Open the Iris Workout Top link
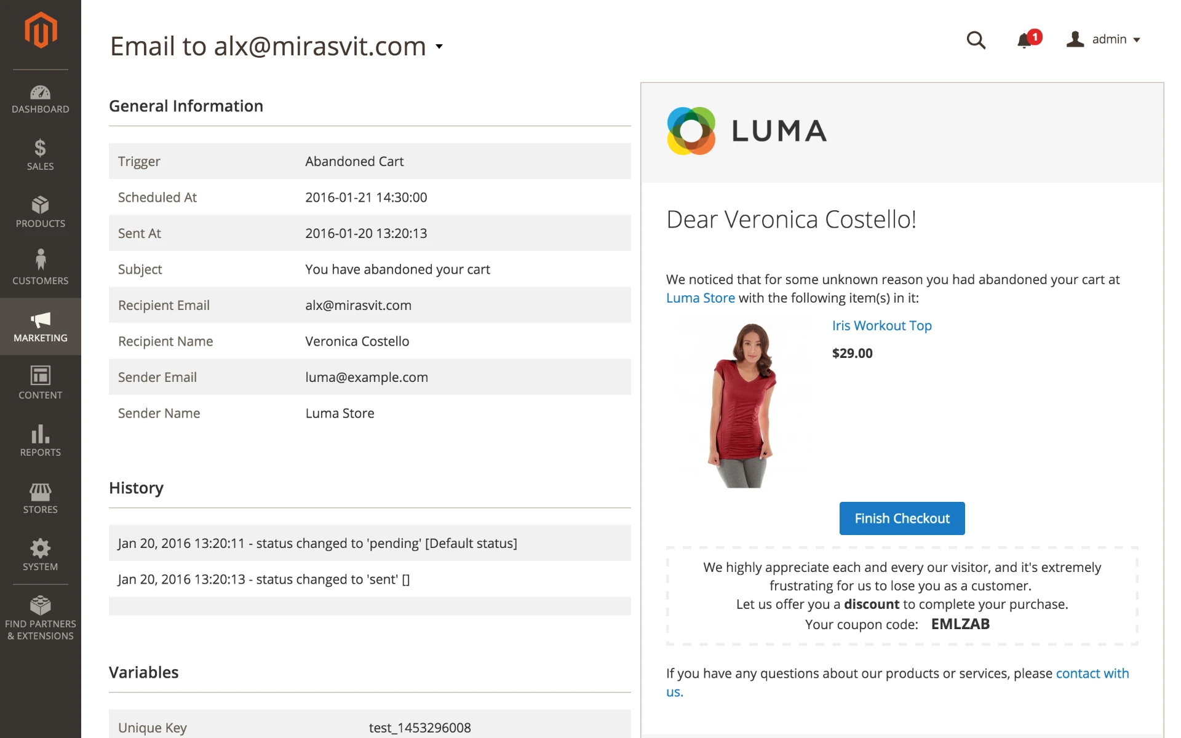This screenshot has height=738, width=1181. (881, 325)
